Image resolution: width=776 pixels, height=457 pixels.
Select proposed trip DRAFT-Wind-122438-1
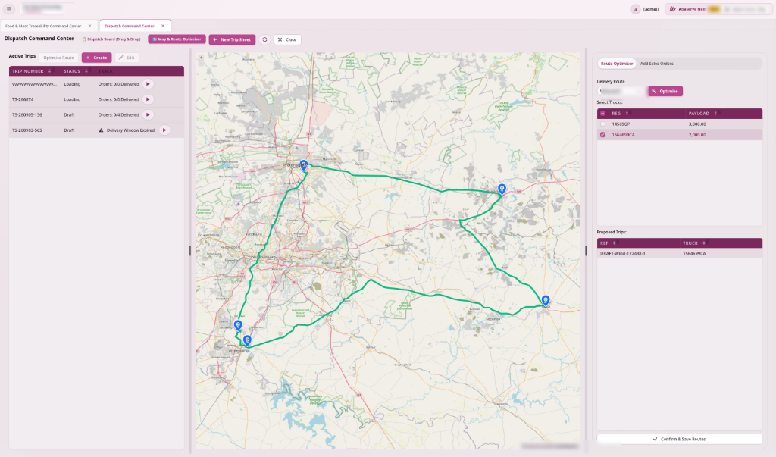click(x=623, y=253)
